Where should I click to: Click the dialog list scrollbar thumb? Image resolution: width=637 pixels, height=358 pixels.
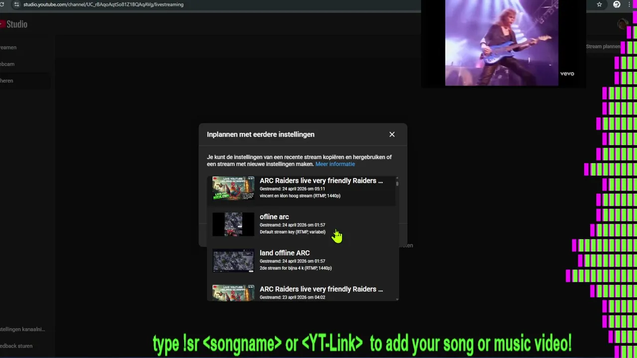tap(397, 183)
